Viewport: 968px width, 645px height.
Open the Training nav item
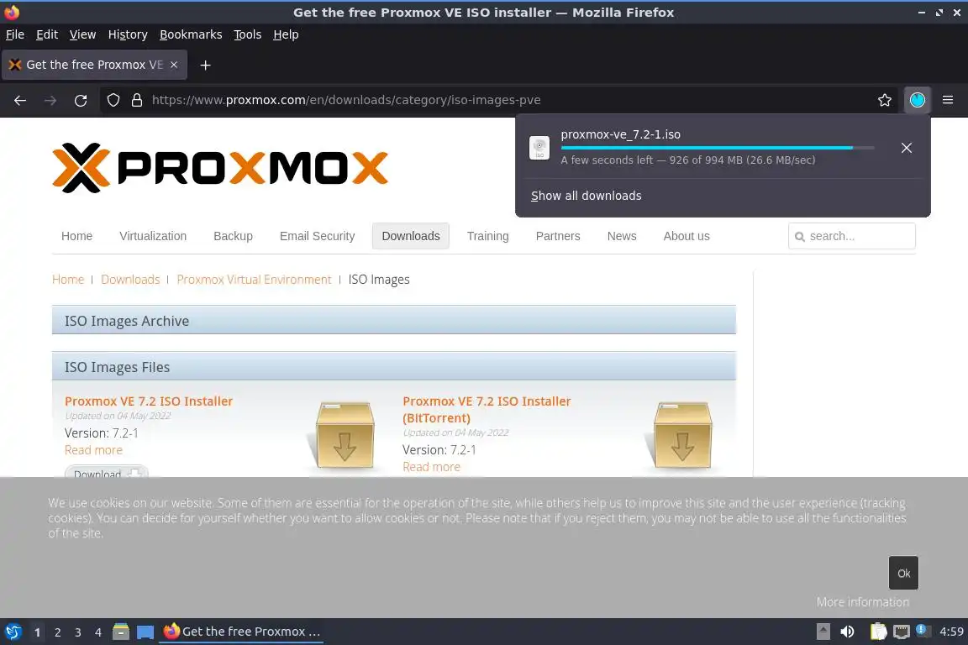pyautogui.click(x=487, y=236)
